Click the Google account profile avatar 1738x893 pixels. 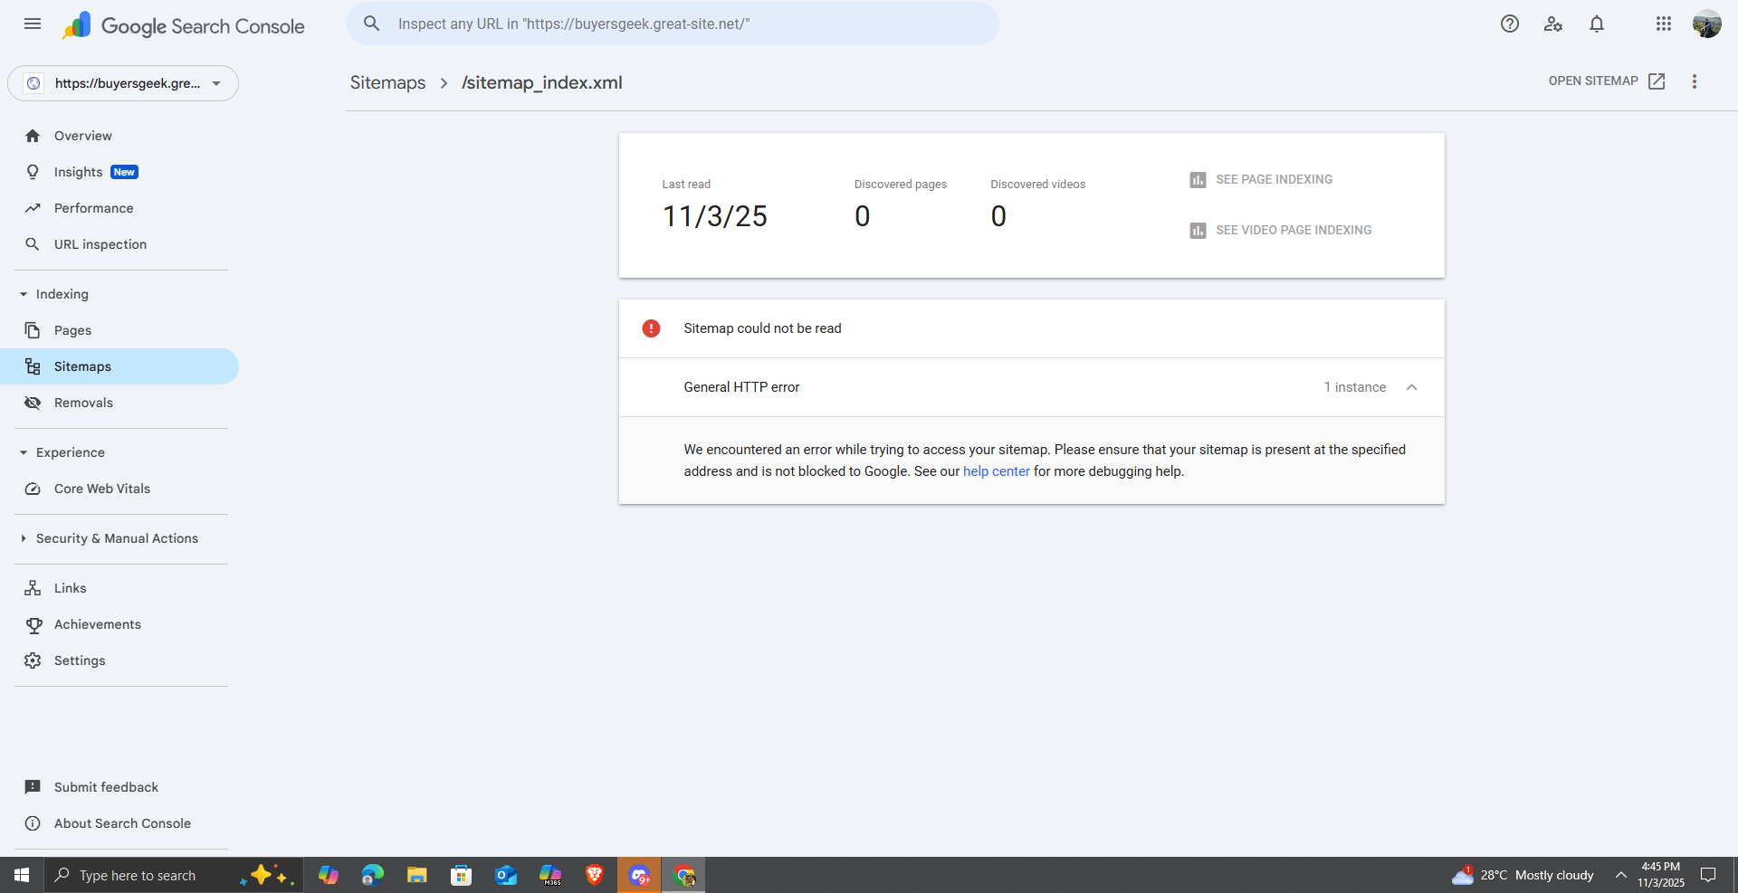click(x=1706, y=24)
